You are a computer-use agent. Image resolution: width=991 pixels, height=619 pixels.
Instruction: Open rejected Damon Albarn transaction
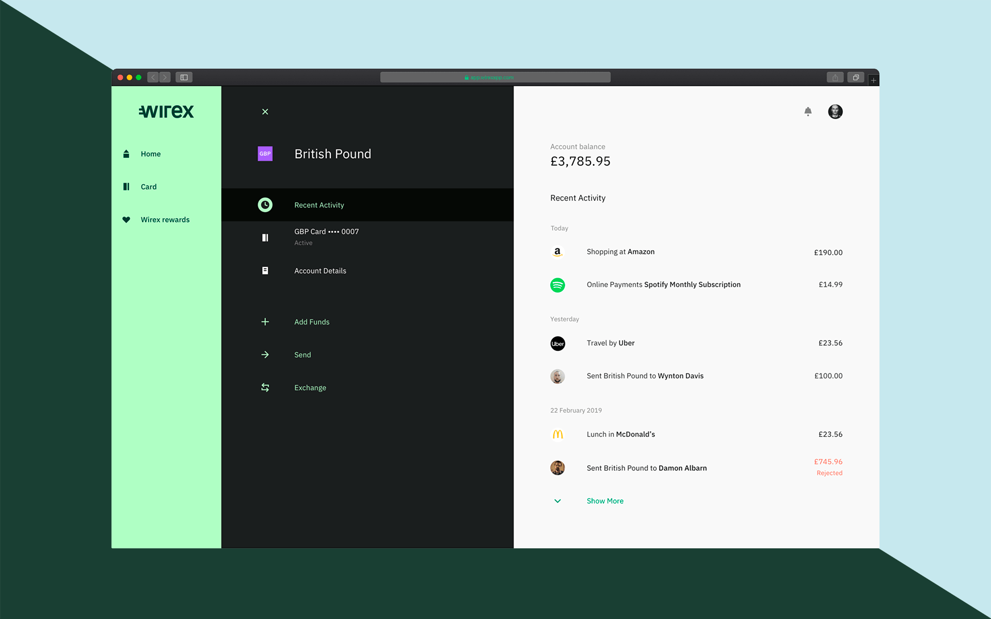tap(646, 468)
